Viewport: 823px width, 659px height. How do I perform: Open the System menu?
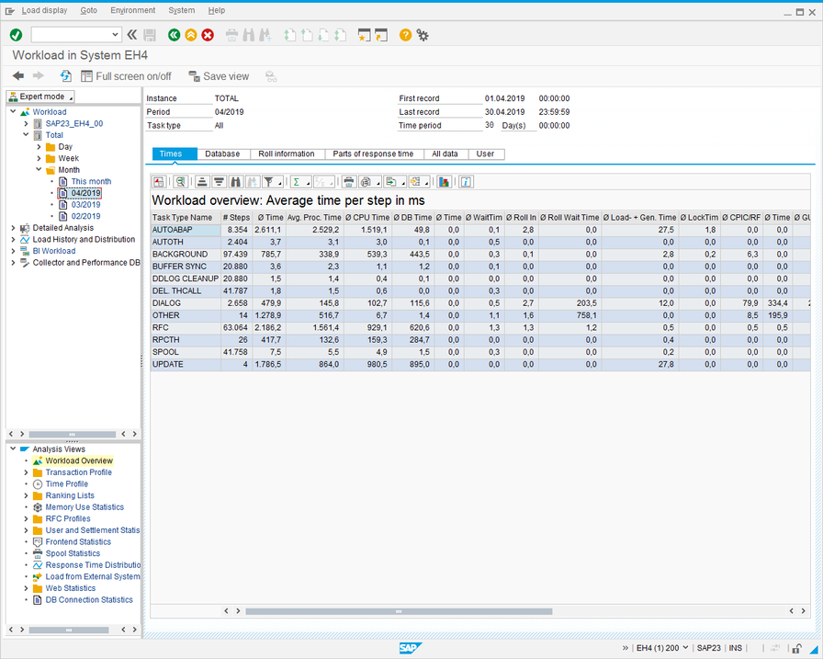point(181,10)
